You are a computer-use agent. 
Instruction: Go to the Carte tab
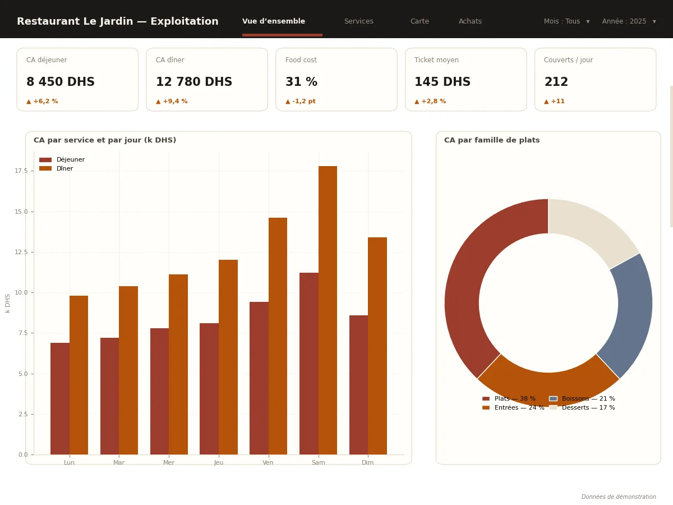point(420,21)
